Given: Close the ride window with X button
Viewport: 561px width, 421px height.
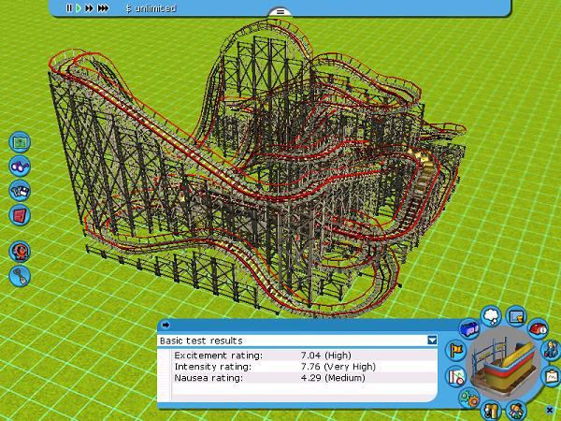Looking at the screenshot, I should pos(550,409).
